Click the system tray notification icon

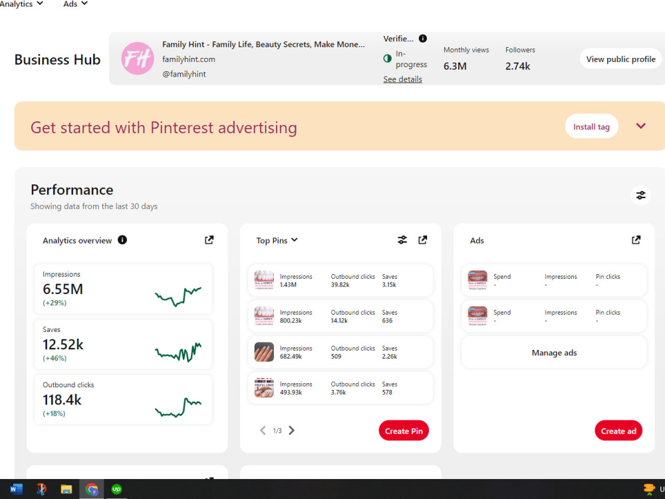(649, 489)
